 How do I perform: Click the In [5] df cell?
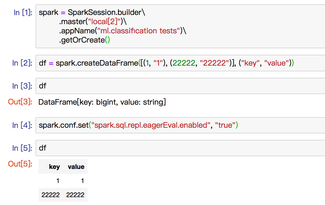click(180, 148)
